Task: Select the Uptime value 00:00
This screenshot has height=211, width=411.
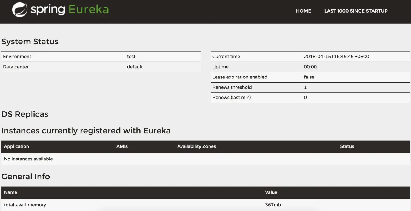Action: coord(310,67)
